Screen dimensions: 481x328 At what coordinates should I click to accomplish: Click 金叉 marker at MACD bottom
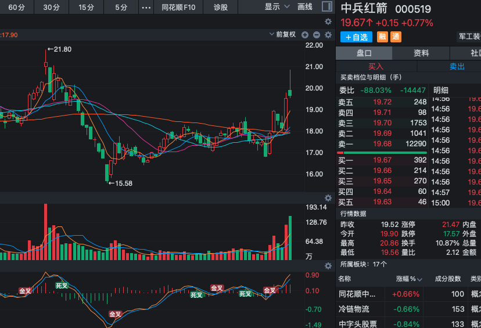pos(116,314)
